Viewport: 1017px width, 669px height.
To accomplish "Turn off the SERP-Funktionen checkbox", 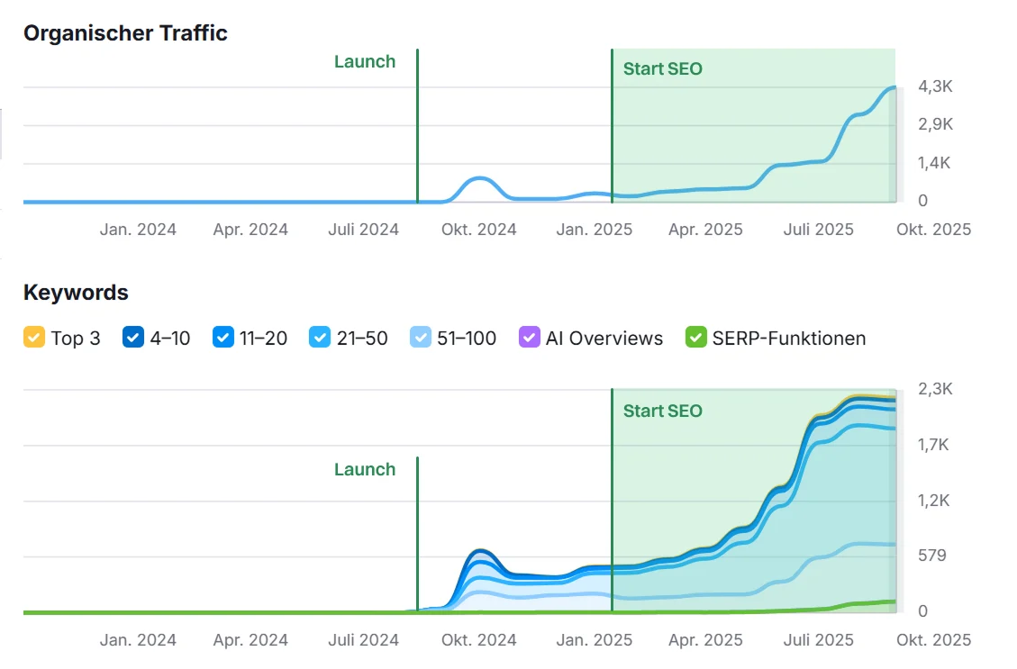I will pos(695,338).
